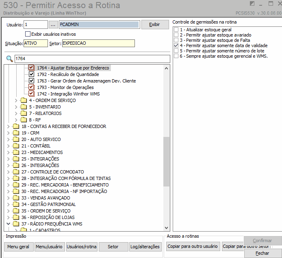This screenshot has height=258, width=282.
Task: Click the magnifier search icon
Action: [x=9, y=59]
